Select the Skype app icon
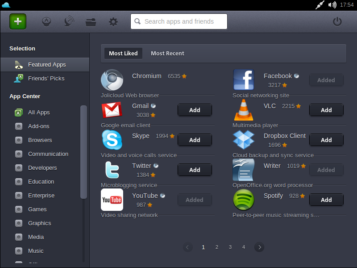 (x=112, y=140)
